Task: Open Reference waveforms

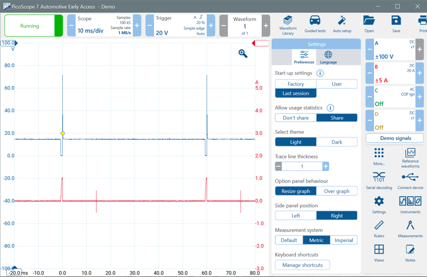Action: coord(410,158)
